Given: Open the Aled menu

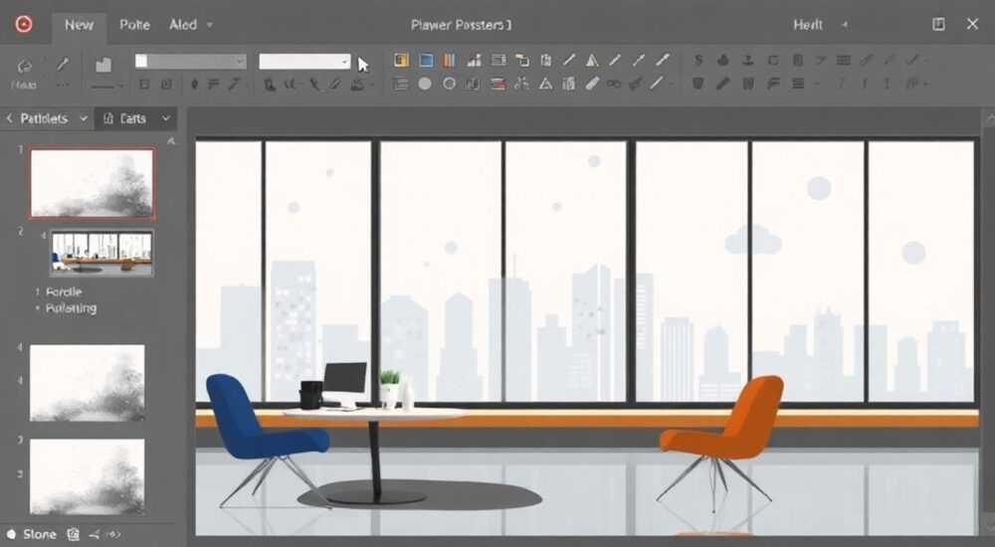Looking at the screenshot, I should tap(183, 25).
